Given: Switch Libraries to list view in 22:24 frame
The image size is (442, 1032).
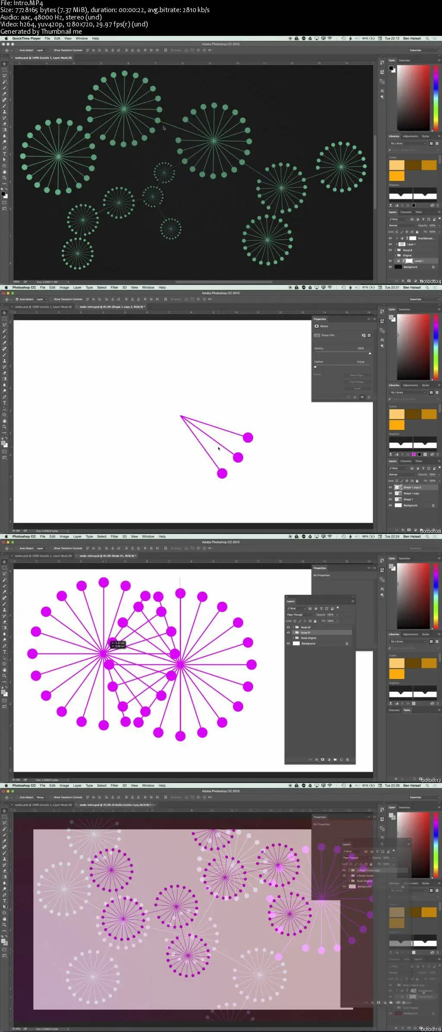Looking at the screenshot, I should click(437, 641).
